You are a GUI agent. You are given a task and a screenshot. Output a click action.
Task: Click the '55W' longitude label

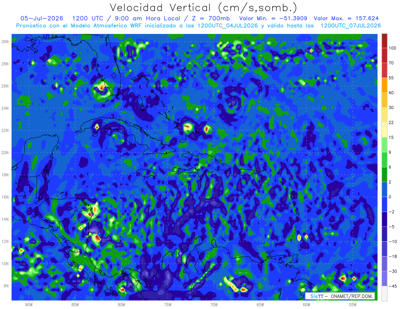click(x=353, y=304)
